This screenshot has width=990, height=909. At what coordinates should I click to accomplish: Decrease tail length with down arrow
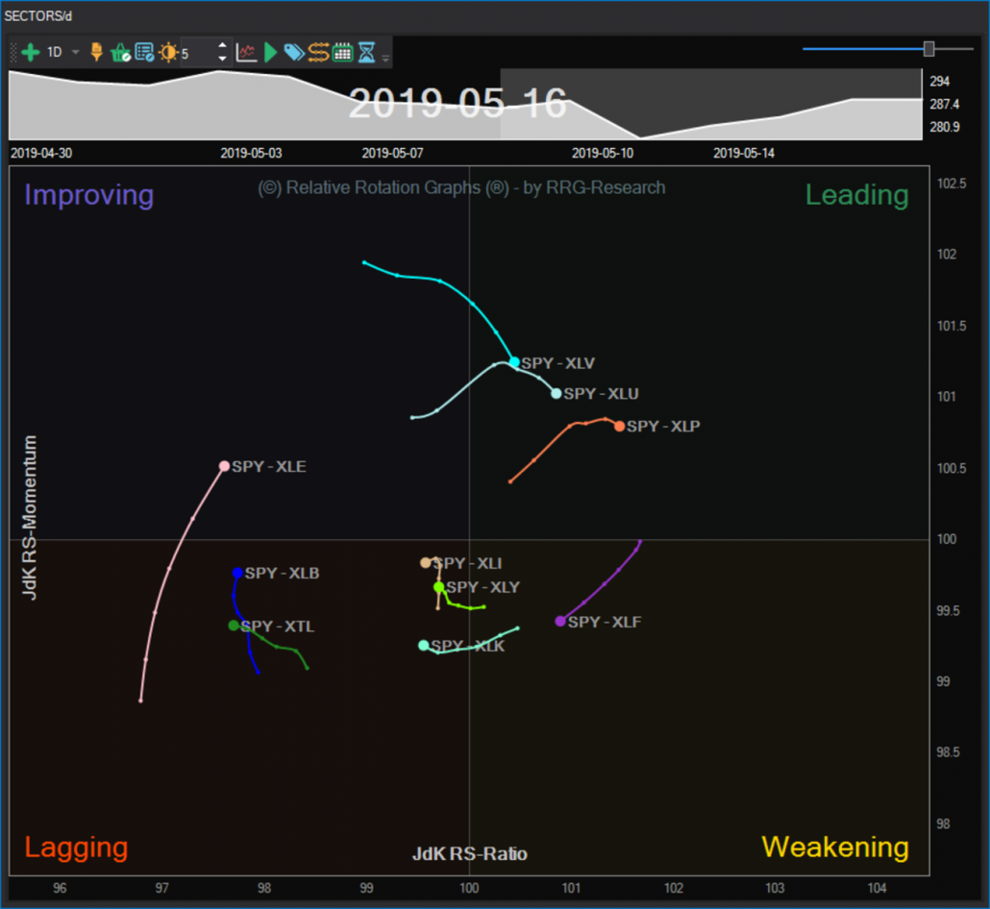pyautogui.click(x=222, y=59)
